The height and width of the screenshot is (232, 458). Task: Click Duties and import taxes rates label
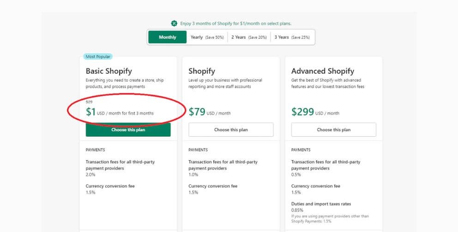coord(321,204)
